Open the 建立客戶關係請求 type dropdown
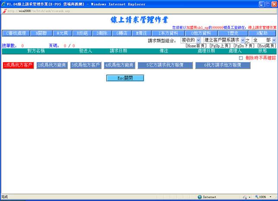This screenshot has width=278, height=201. click(x=224, y=40)
